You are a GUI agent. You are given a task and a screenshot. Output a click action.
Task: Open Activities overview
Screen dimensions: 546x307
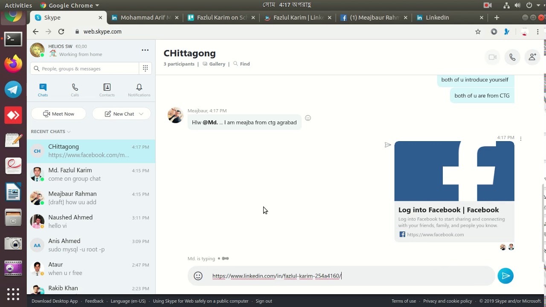[x=18, y=5]
